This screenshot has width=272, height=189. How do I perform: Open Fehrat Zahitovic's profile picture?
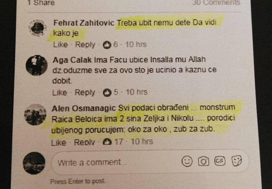(x=38, y=28)
